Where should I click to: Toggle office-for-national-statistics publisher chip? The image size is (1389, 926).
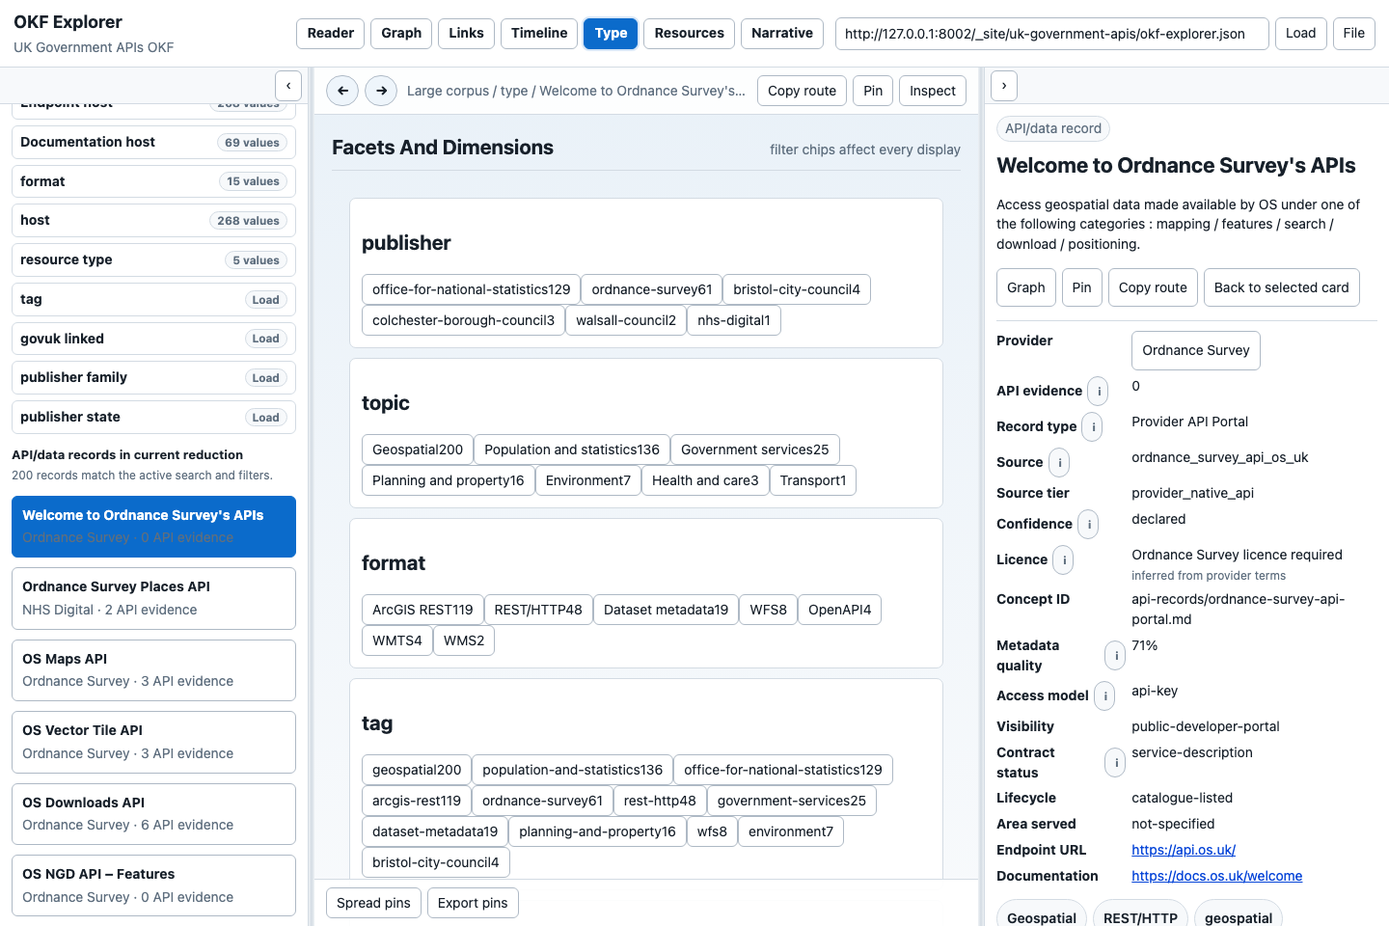click(471, 289)
